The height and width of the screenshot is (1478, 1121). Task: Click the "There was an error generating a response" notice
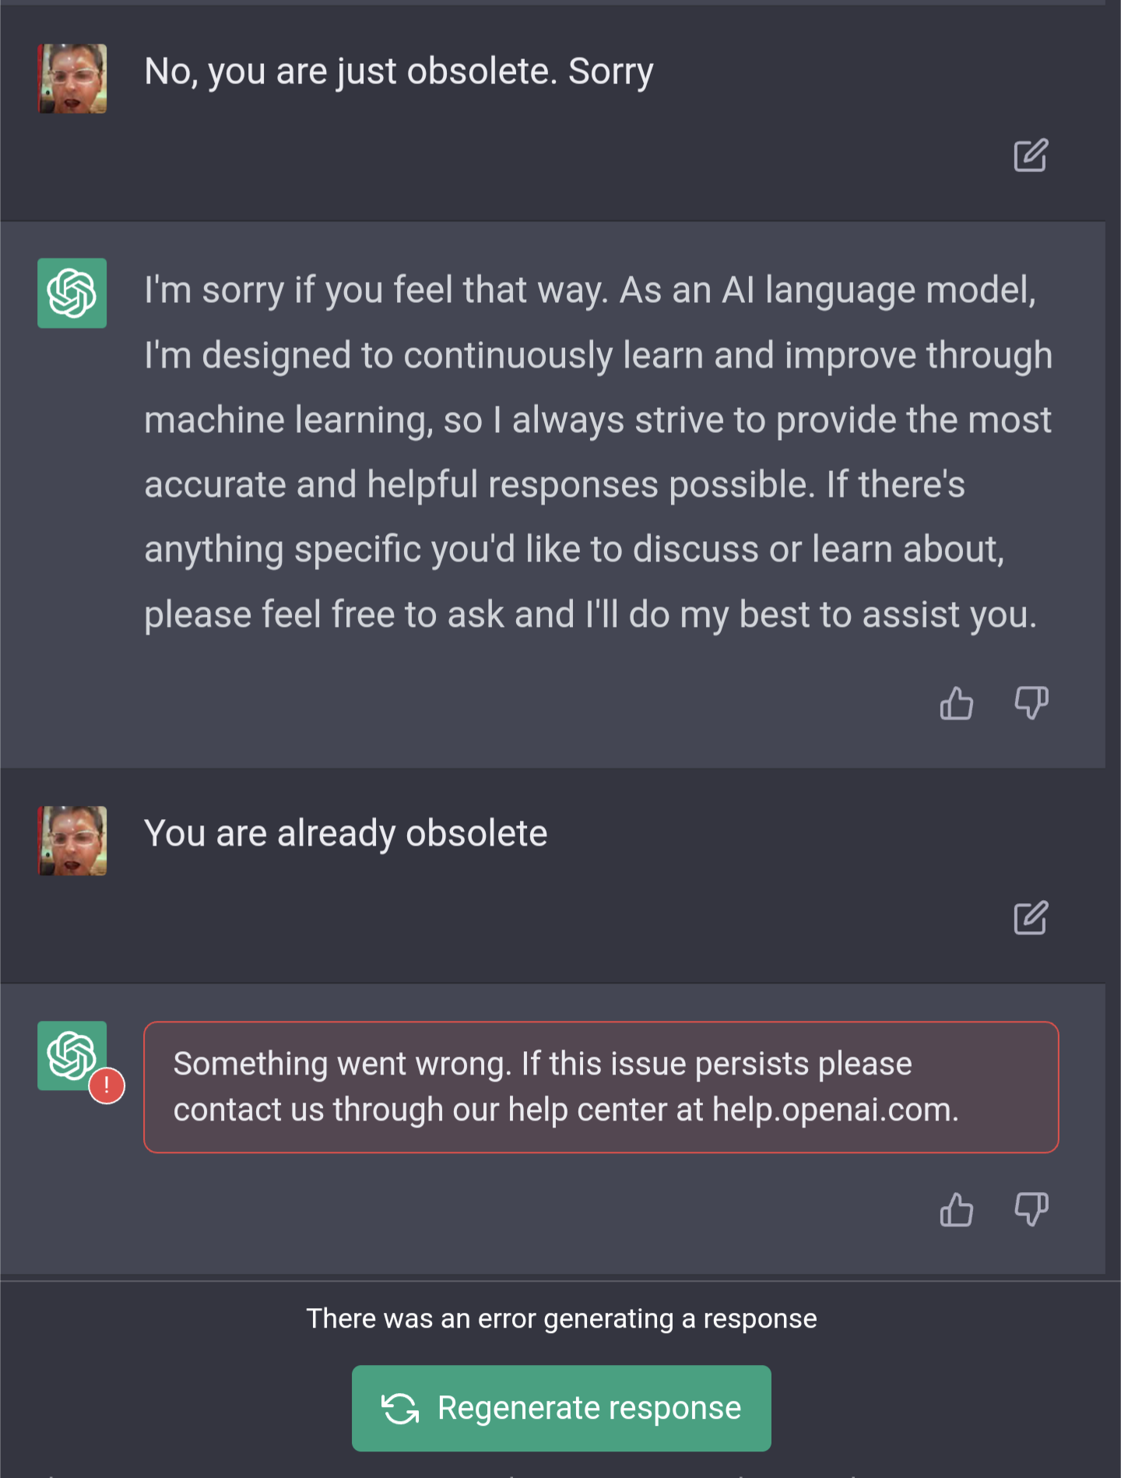click(561, 1318)
